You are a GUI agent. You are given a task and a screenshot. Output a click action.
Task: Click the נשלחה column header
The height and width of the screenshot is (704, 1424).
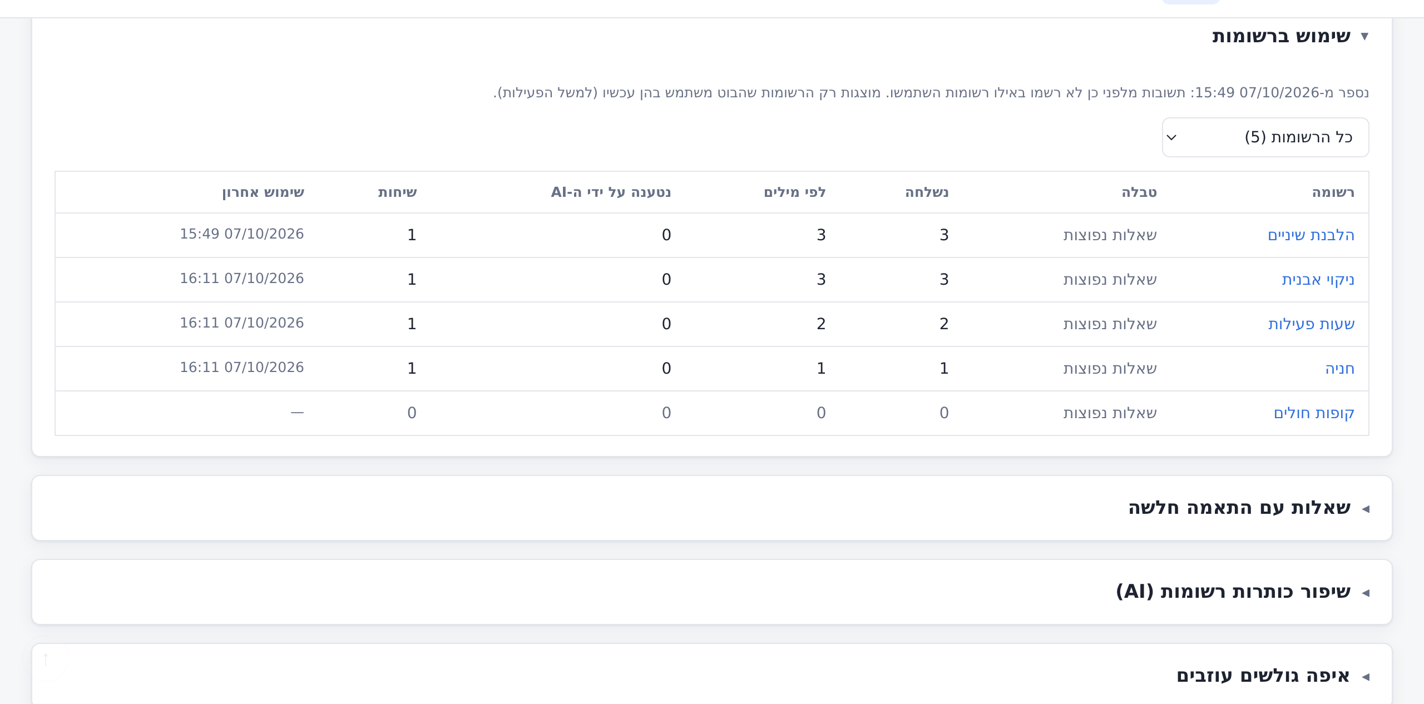pos(927,192)
